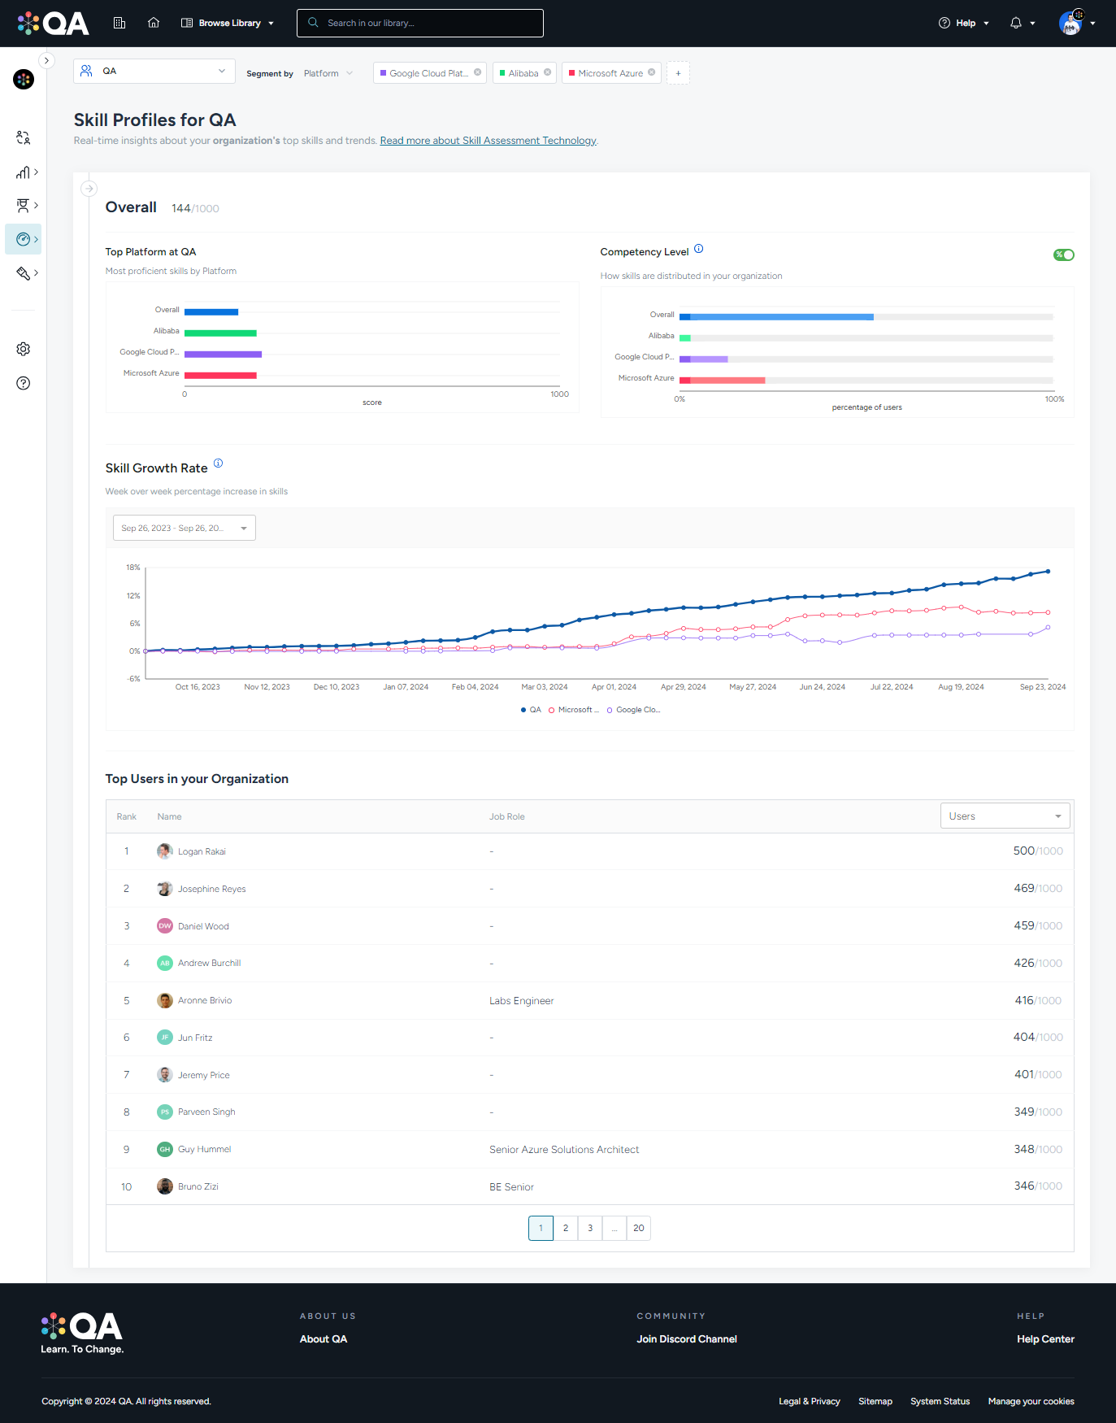Select the Bruno Zizi row name
The image size is (1116, 1423).
(x=198, y=1186)
